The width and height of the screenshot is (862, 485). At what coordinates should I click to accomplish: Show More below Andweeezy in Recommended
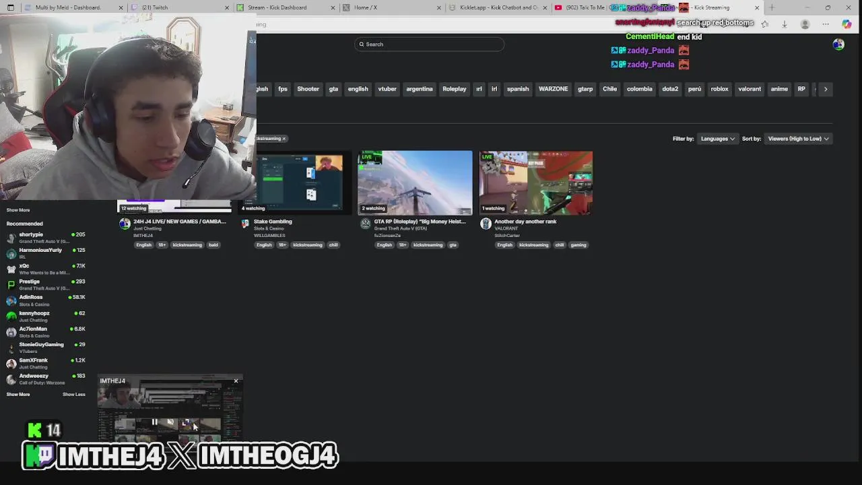(x=18, y=395)
